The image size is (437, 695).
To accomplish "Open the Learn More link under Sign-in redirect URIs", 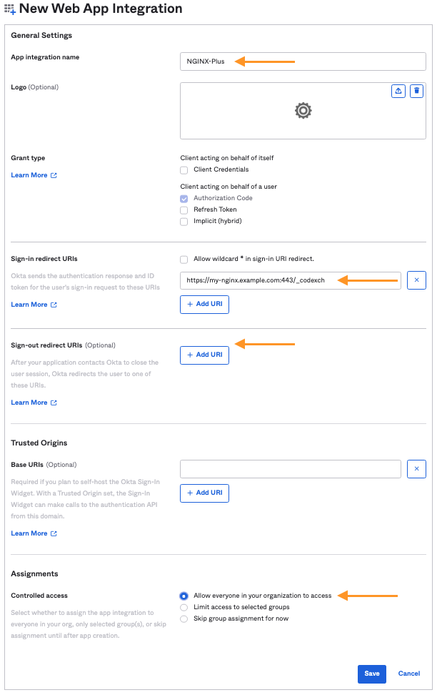I will [x=29, y=304].
